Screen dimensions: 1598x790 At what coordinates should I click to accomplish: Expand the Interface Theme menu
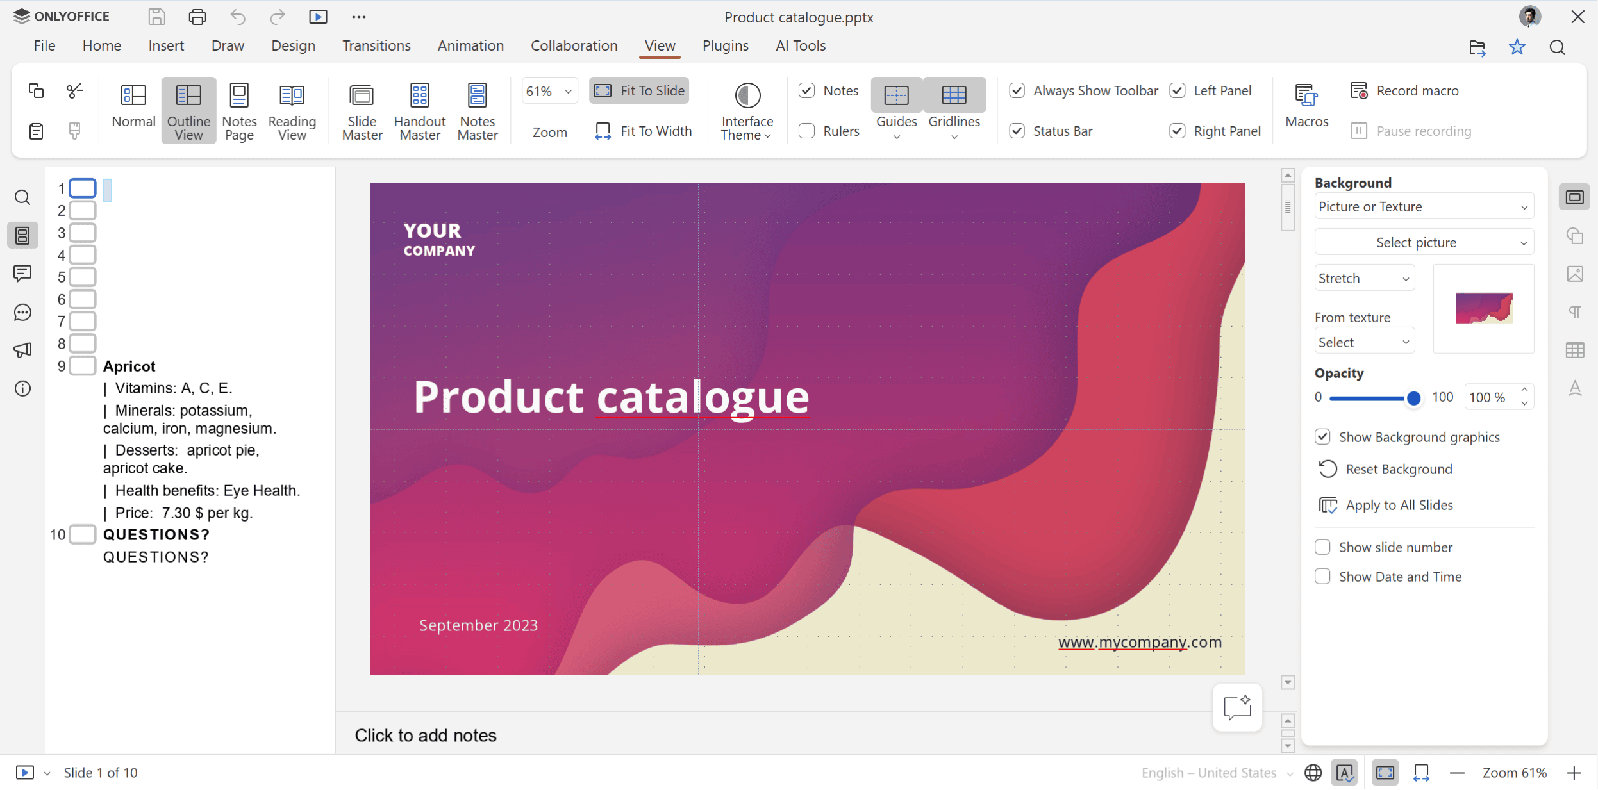[x=747, y=110]
